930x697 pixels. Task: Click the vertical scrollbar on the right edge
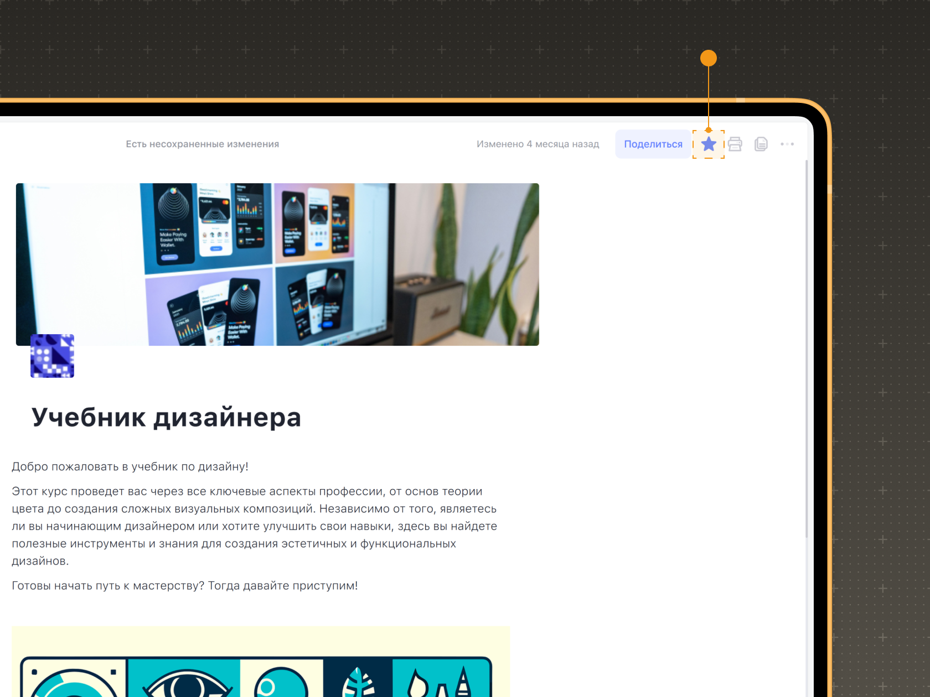[807, 348]
